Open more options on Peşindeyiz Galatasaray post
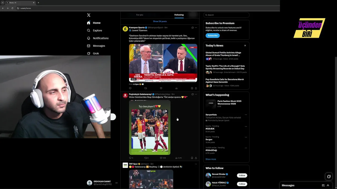This screenshot has width=337, height=189. point(196,94)
